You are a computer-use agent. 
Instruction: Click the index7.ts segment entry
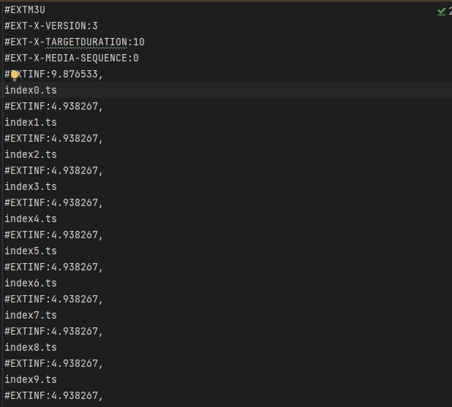point(31,316)
